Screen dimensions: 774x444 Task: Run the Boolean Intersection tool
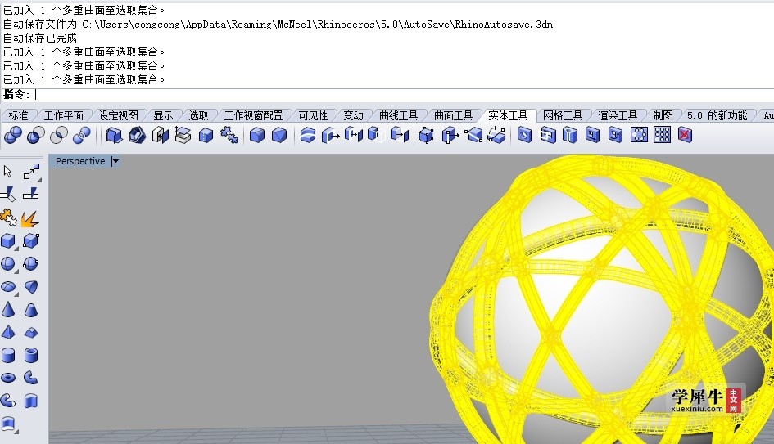59,135
